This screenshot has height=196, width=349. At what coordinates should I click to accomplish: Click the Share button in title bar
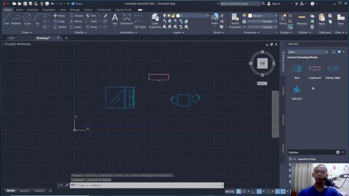click(x=76, y=4)
